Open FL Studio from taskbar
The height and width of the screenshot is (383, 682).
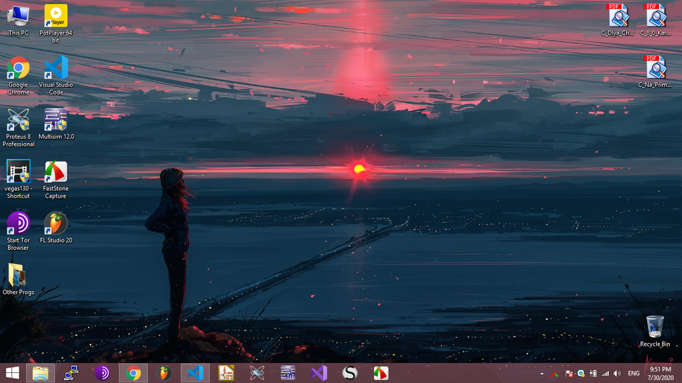click(x=164, y=373)
